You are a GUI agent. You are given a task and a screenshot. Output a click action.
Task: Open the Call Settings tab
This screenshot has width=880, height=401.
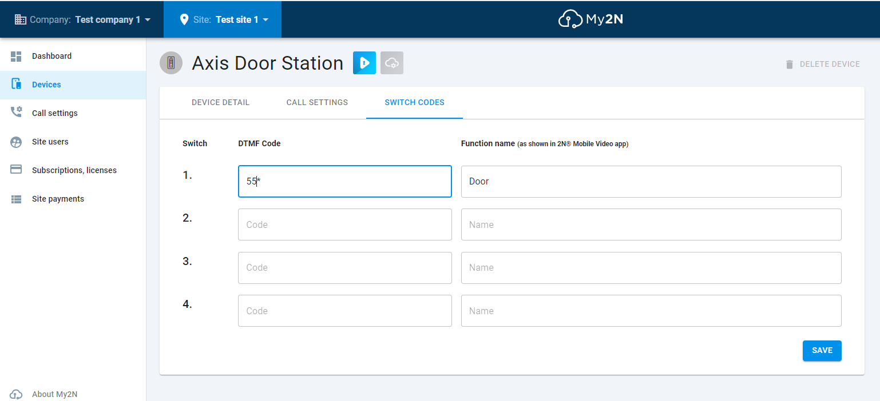316,102
